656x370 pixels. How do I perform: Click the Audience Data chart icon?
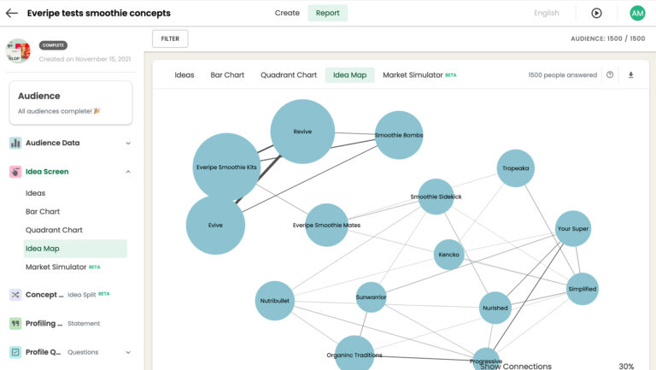point(15,144)
